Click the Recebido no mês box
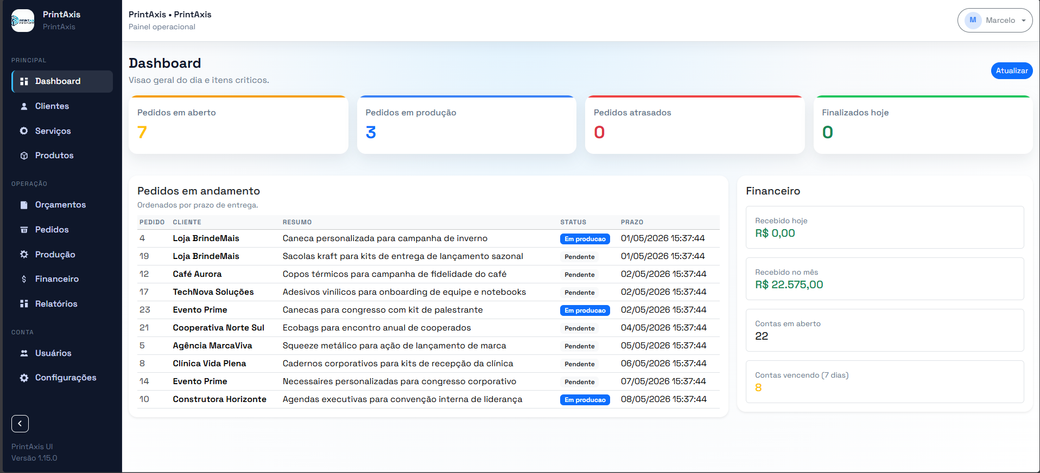The image size is (1040, 473). point(885,279)
